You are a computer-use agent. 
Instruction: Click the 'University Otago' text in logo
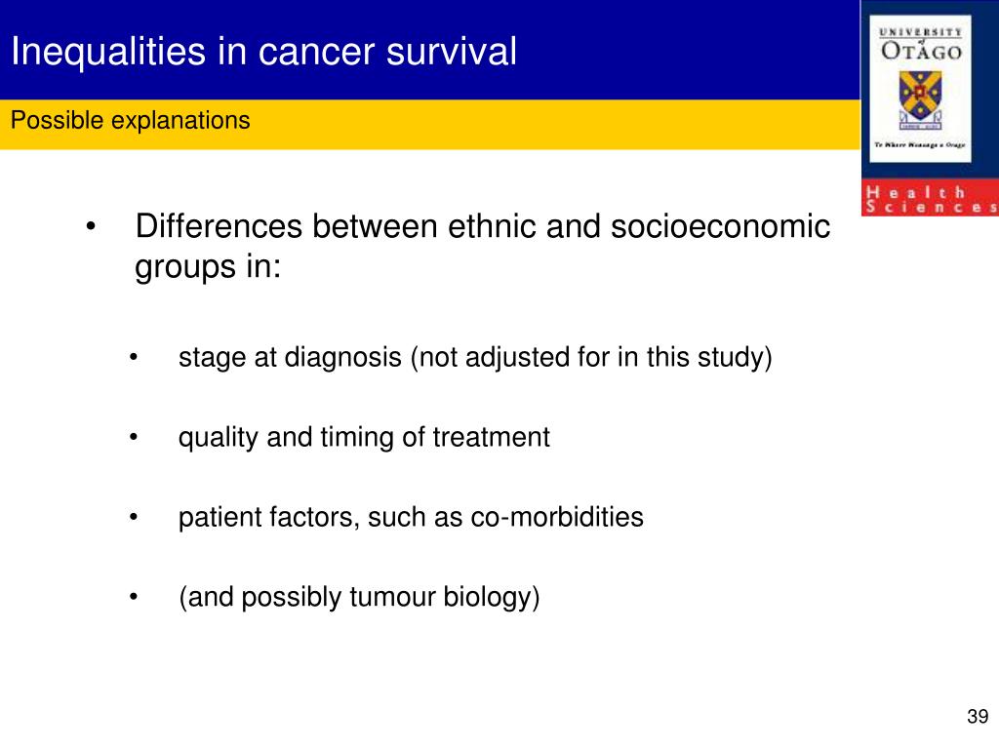(921, 45)
